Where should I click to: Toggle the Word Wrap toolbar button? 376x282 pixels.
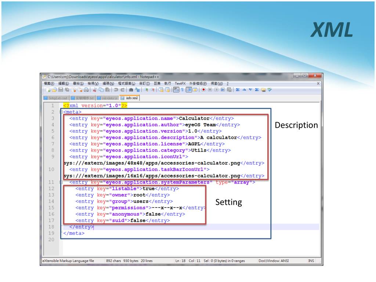tap(176, 90)
